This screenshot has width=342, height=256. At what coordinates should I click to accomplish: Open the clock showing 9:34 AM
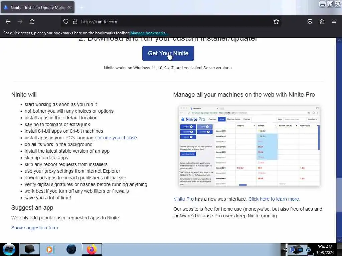coord(325,249)
